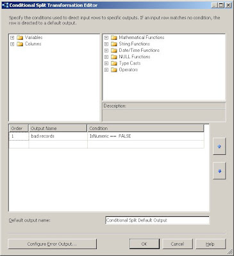Expand NULL Functions tree node
Screen dimensions: 234x256
(x=106, y=57)
